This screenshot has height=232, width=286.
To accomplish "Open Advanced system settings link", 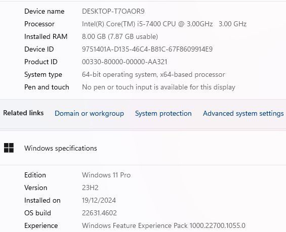I will [243, 113].
